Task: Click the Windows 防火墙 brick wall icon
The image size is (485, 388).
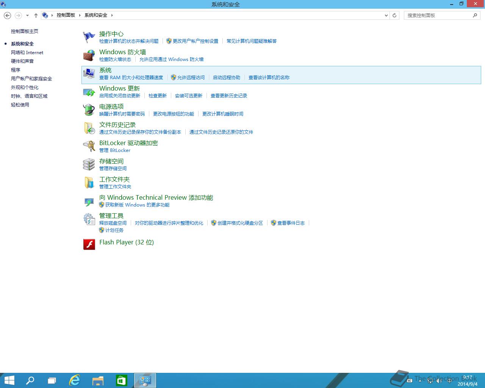Action: [x=89, y=55]
